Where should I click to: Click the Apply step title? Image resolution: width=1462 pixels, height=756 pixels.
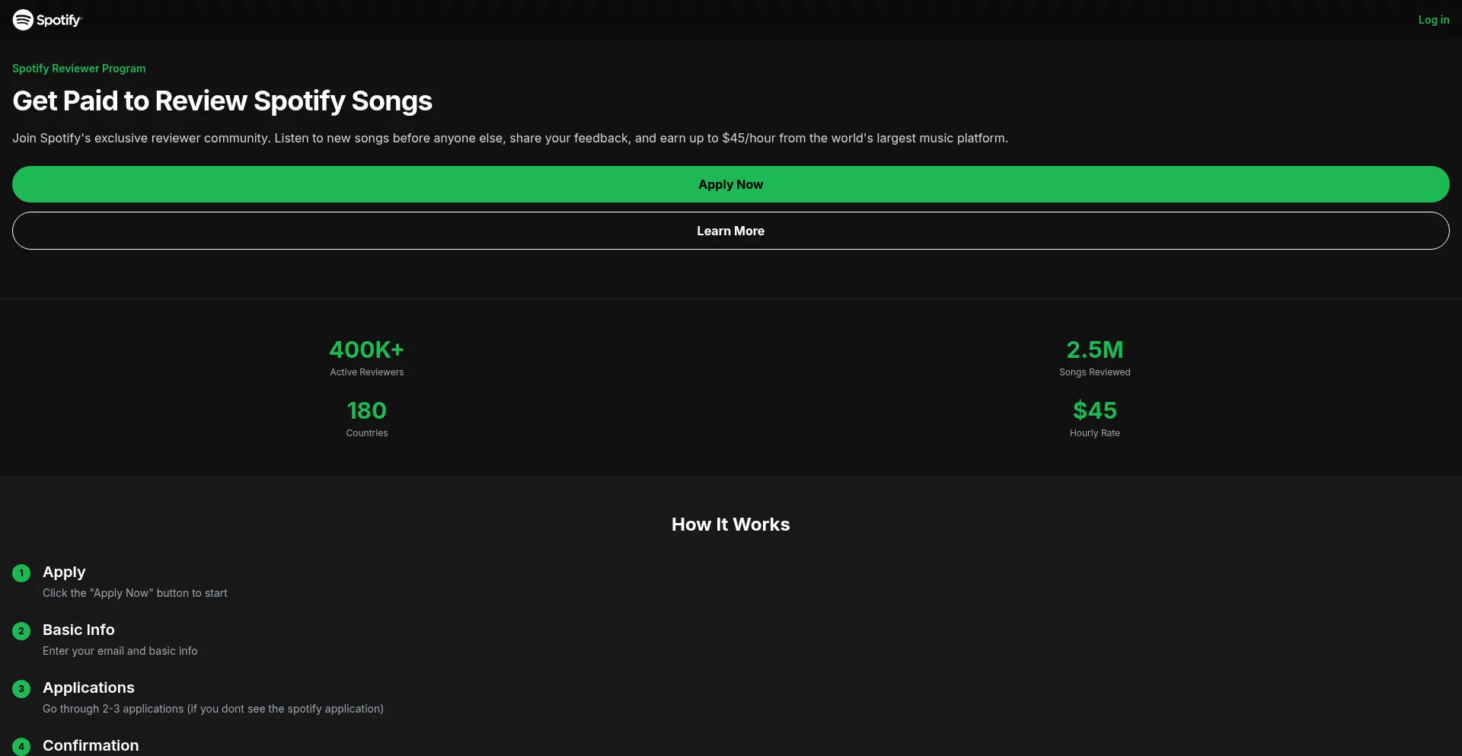[64, 572]
